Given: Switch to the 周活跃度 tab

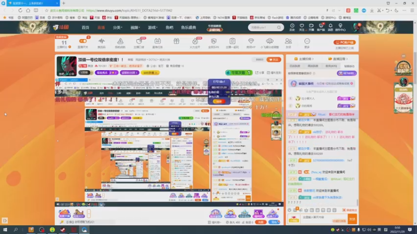Looking at the screenshot, I should pos(313,66).
